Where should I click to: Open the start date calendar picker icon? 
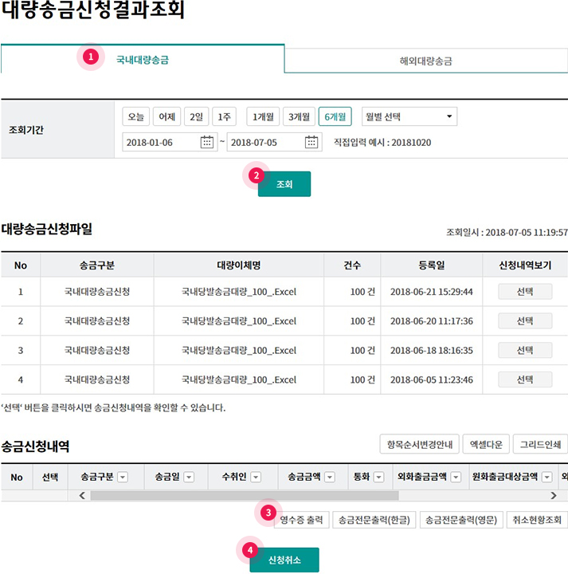[x=207, y=142]
